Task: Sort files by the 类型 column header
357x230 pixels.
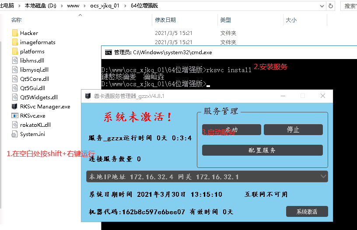Action: coord(226,20)
